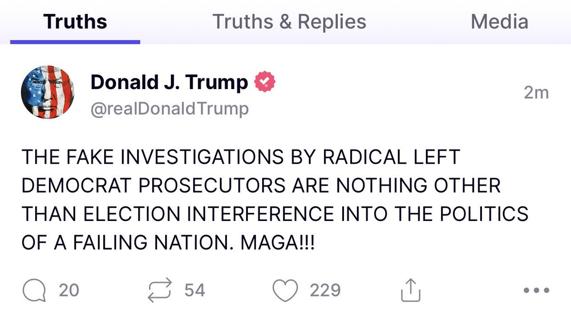This screenshot has height=319, width=571.
Task: Select the Media tab
Action: [499, 22]
